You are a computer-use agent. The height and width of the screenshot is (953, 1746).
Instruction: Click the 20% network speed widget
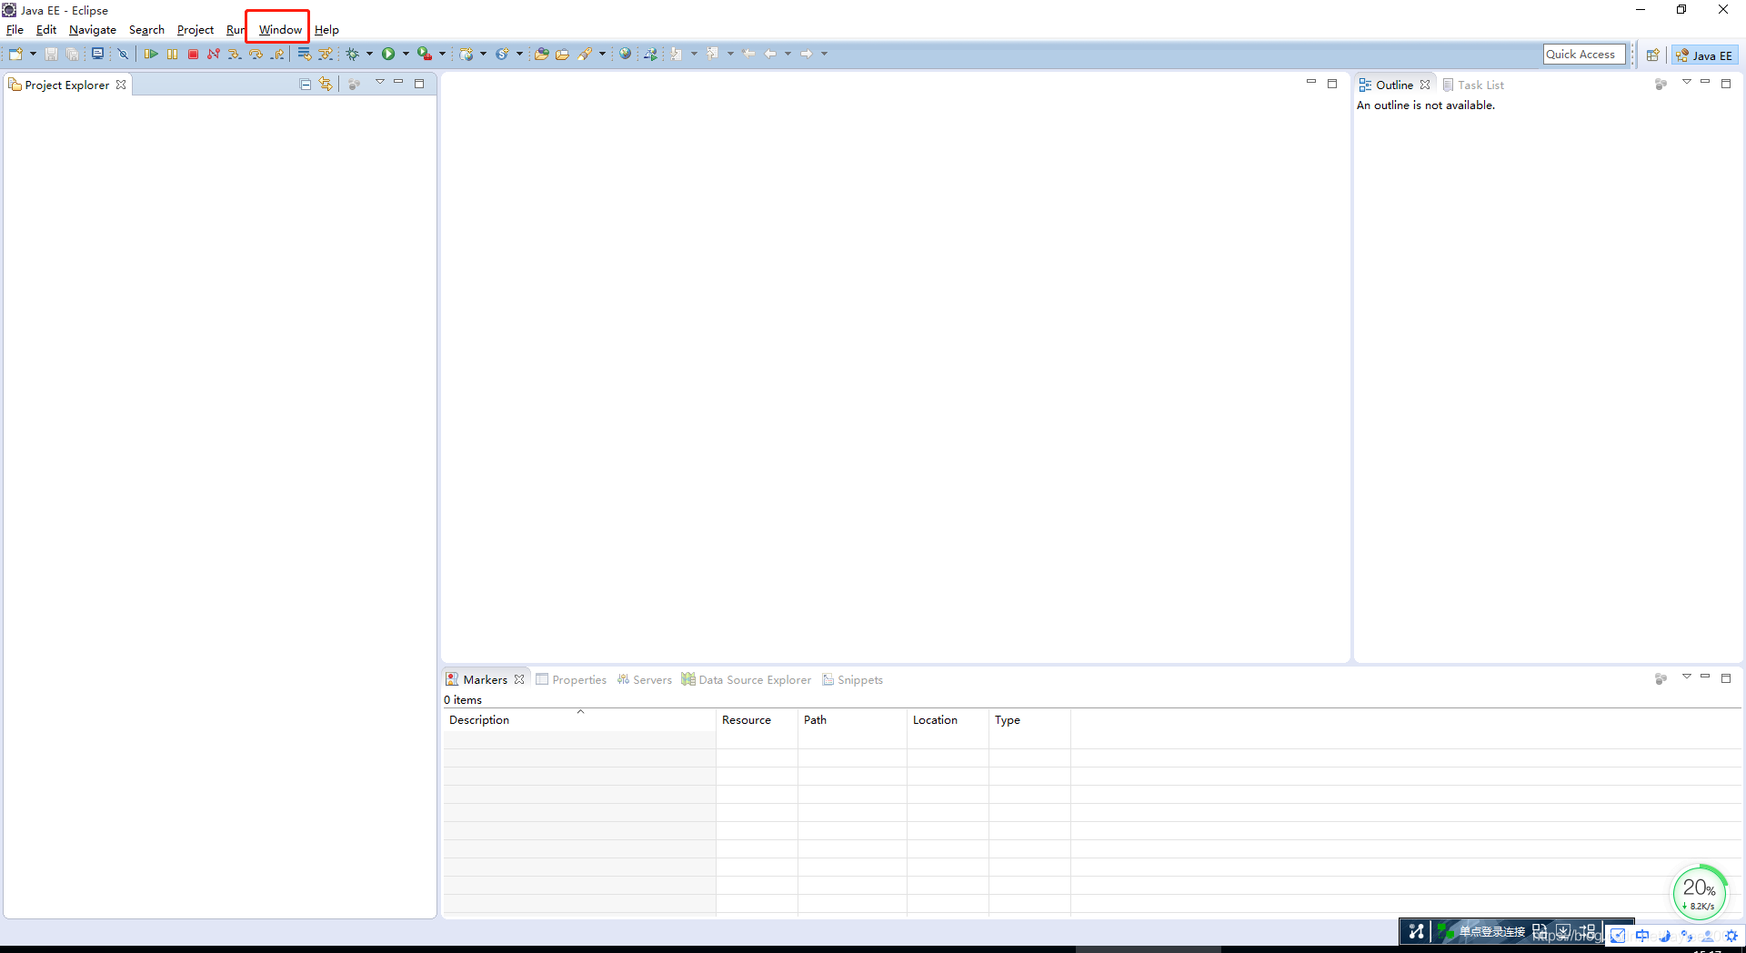coord(1699,892)
